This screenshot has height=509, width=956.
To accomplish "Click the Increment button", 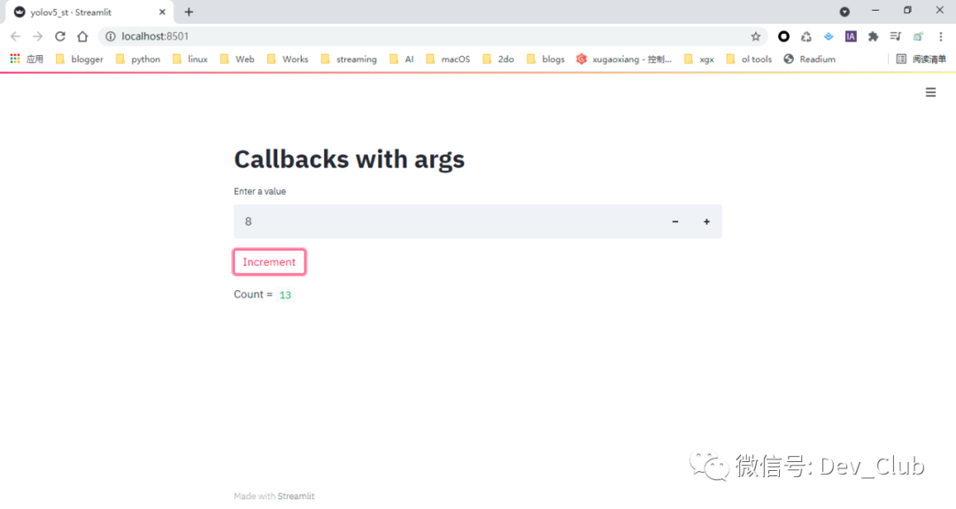I will point(269,262).
